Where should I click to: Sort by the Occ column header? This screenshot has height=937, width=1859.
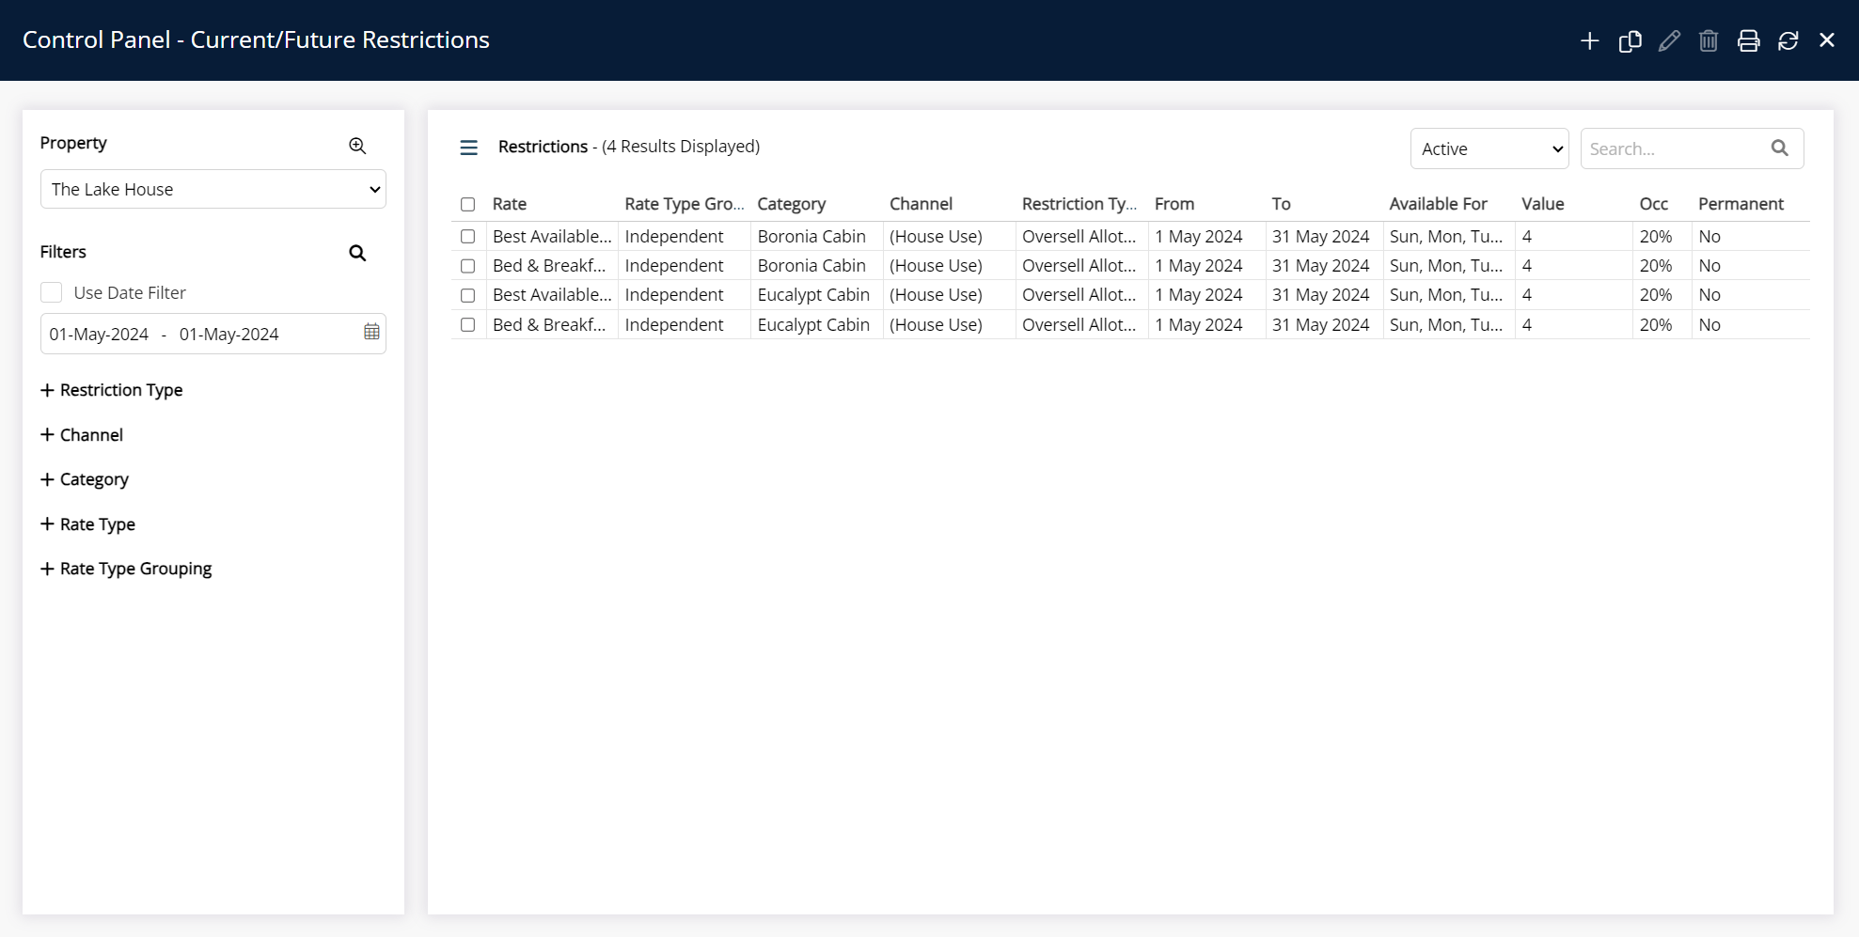click(1654, 204)
